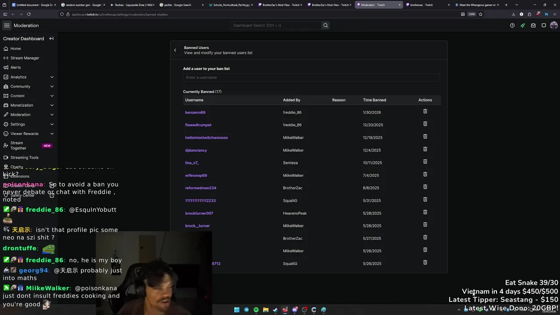Click the browser address bar
The image size is (560, 315).
point(258,14)
